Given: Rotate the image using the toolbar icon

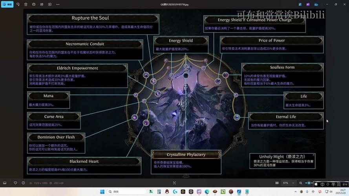Looking at the screenshot, I should coord(18,4).
